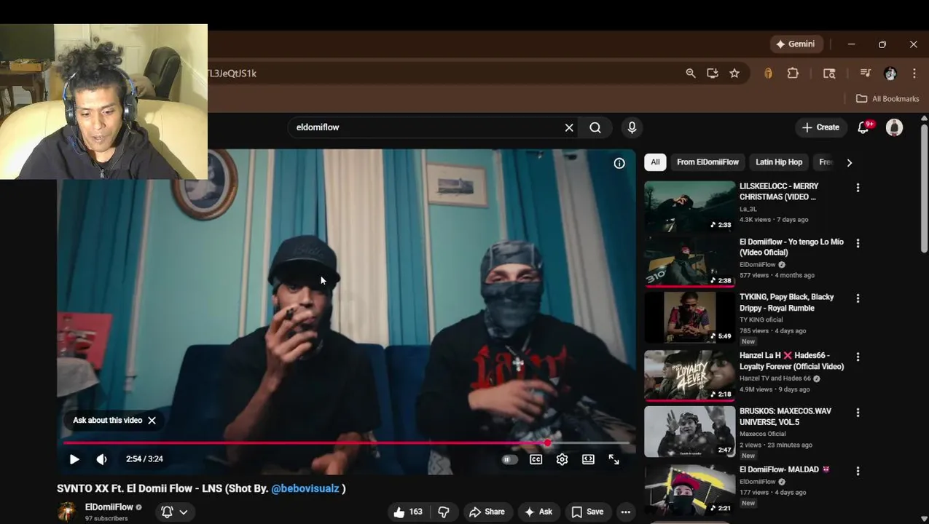Play the paused video

click(x=74, y=459)
